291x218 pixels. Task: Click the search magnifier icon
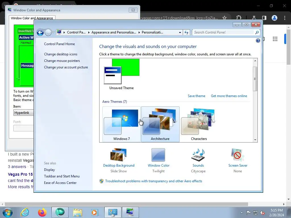coord(257,32)
